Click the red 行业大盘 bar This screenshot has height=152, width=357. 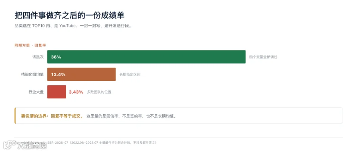(56, 92)
